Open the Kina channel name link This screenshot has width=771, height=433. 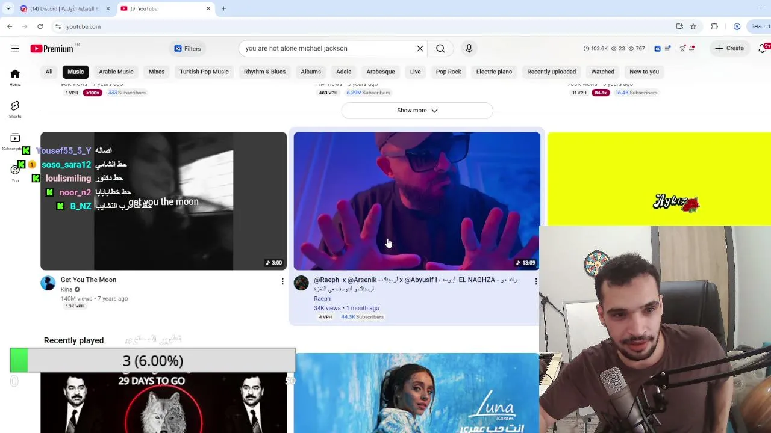66,289
